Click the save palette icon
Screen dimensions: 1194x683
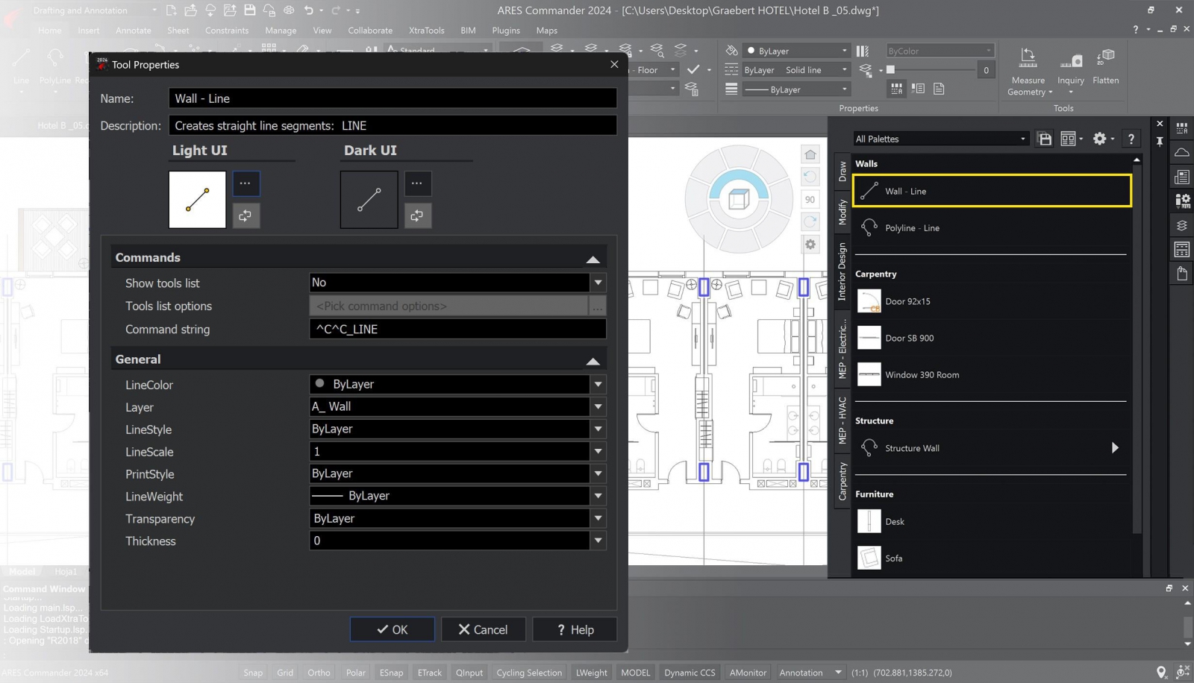coord(1045,139)
